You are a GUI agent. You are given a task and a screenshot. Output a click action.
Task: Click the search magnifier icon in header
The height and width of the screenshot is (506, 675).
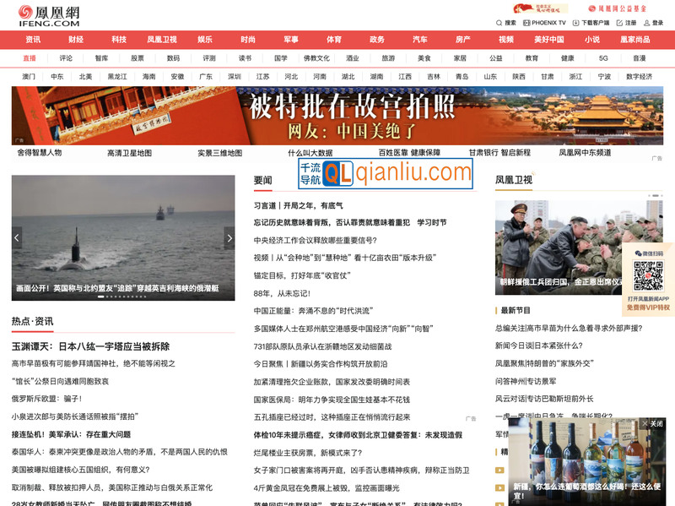pos(499,23)
